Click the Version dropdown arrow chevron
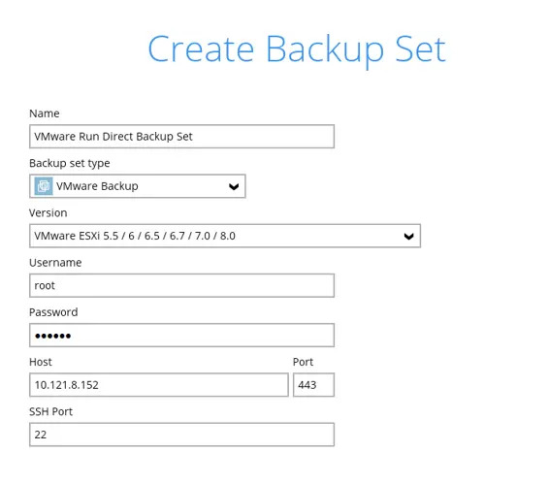Screen dimensions: 549x484 point(408,237)
